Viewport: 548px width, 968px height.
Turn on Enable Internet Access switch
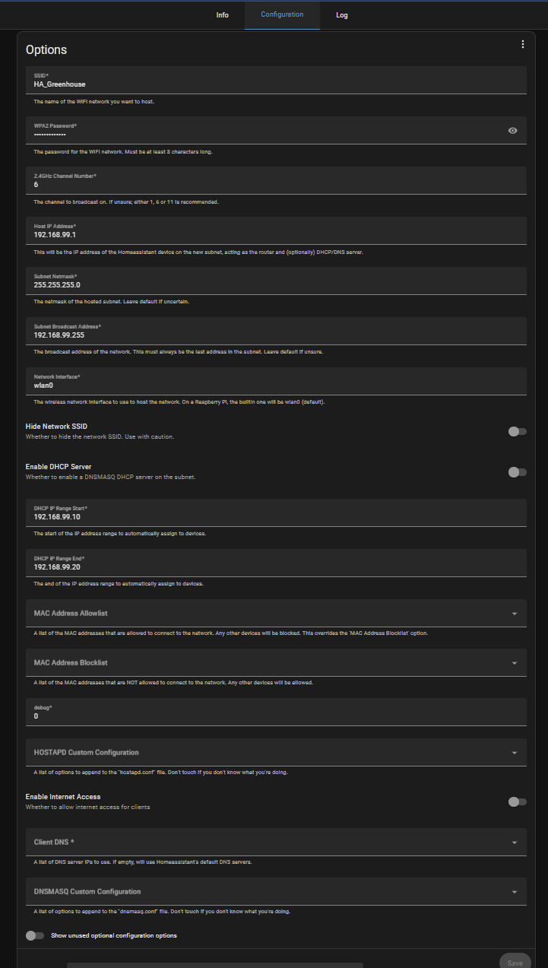point(517,801)
